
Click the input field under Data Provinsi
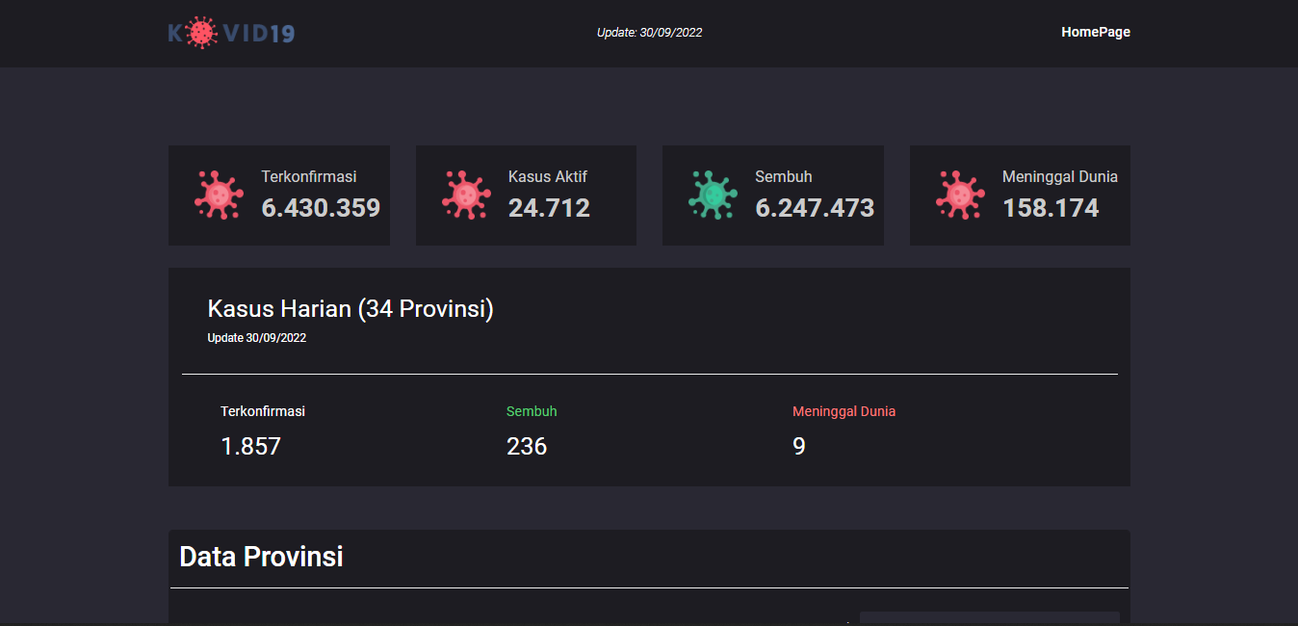[x=989, y=618]
